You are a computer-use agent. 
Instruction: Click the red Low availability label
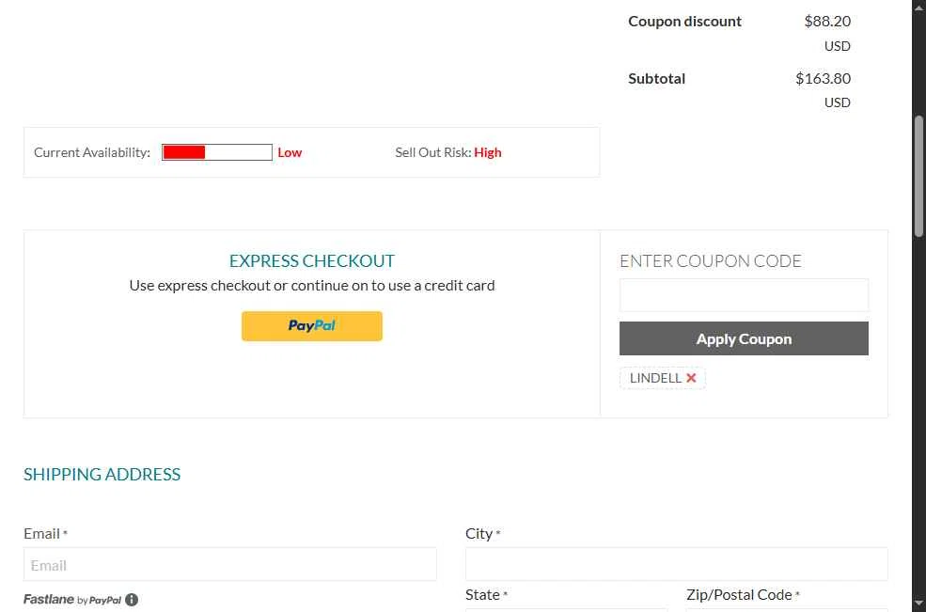pos(290,152)
